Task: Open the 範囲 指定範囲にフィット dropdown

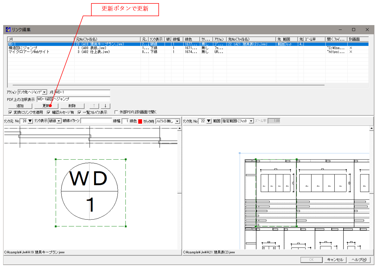Action: 251,121
